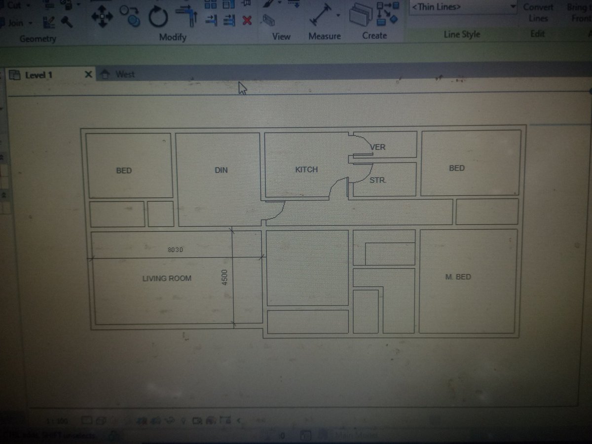Select the 4500 dimension value
The image size is (592, 444).
coord(224,277)
